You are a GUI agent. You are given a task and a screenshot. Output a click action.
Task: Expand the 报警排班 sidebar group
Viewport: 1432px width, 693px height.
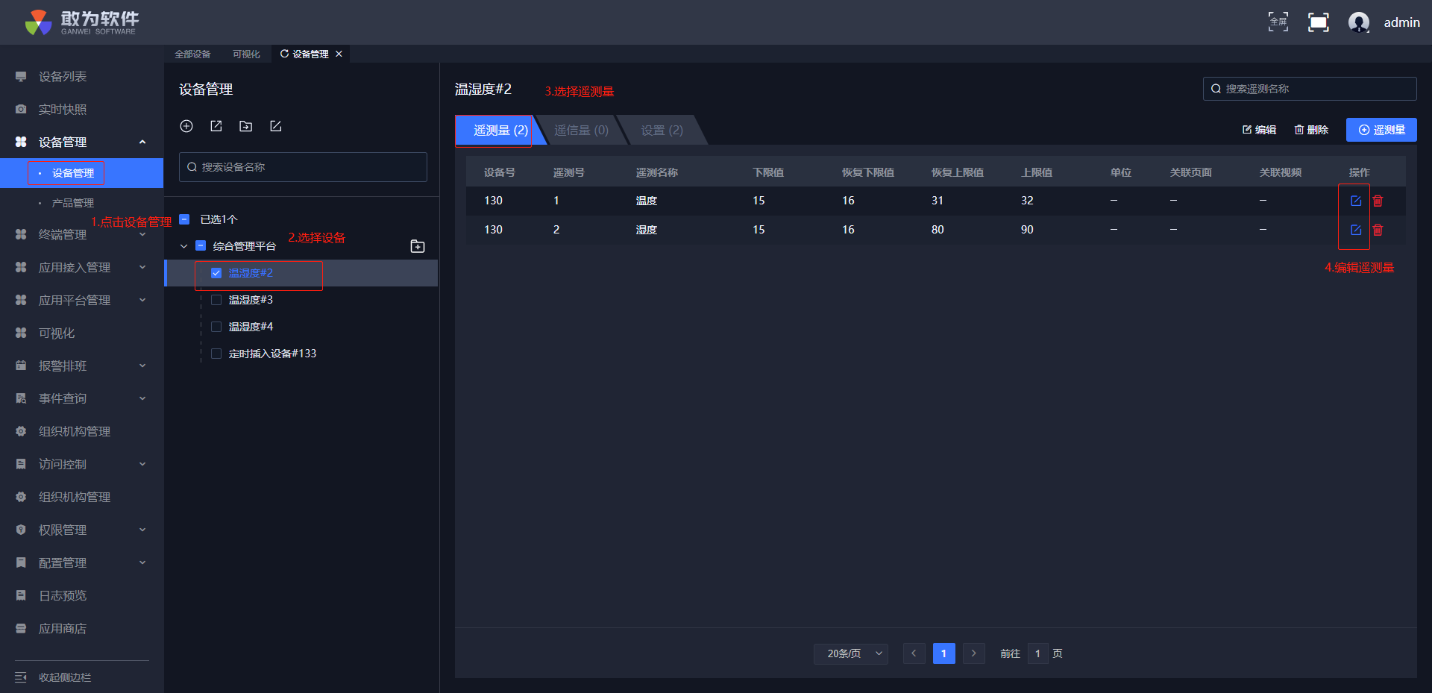(x=142, y=366)
